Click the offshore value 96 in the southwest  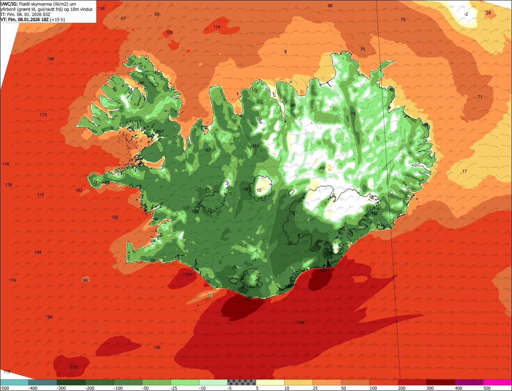click(x=85, y=280)
